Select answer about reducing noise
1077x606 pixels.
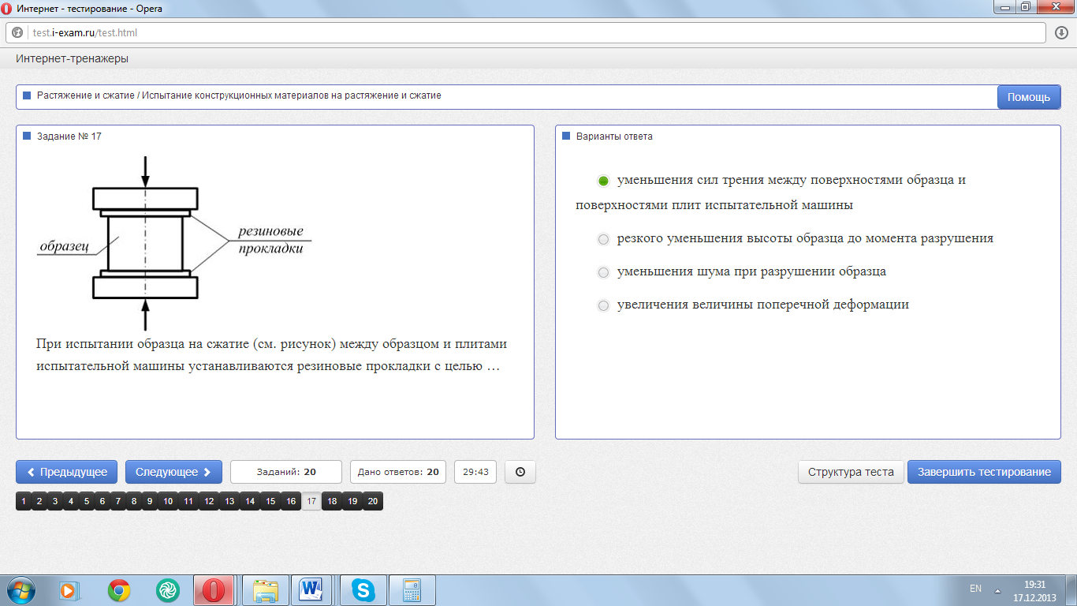[x=603, y=272]
